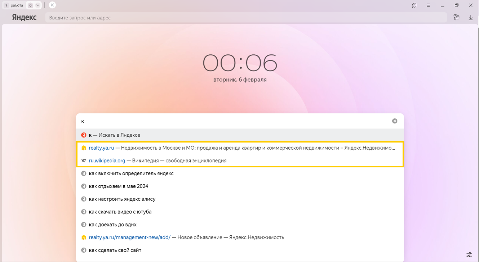Open the ru.wikipedia.org suggestion
Viewport: 479px width, 262px height.
pos(158,161)
